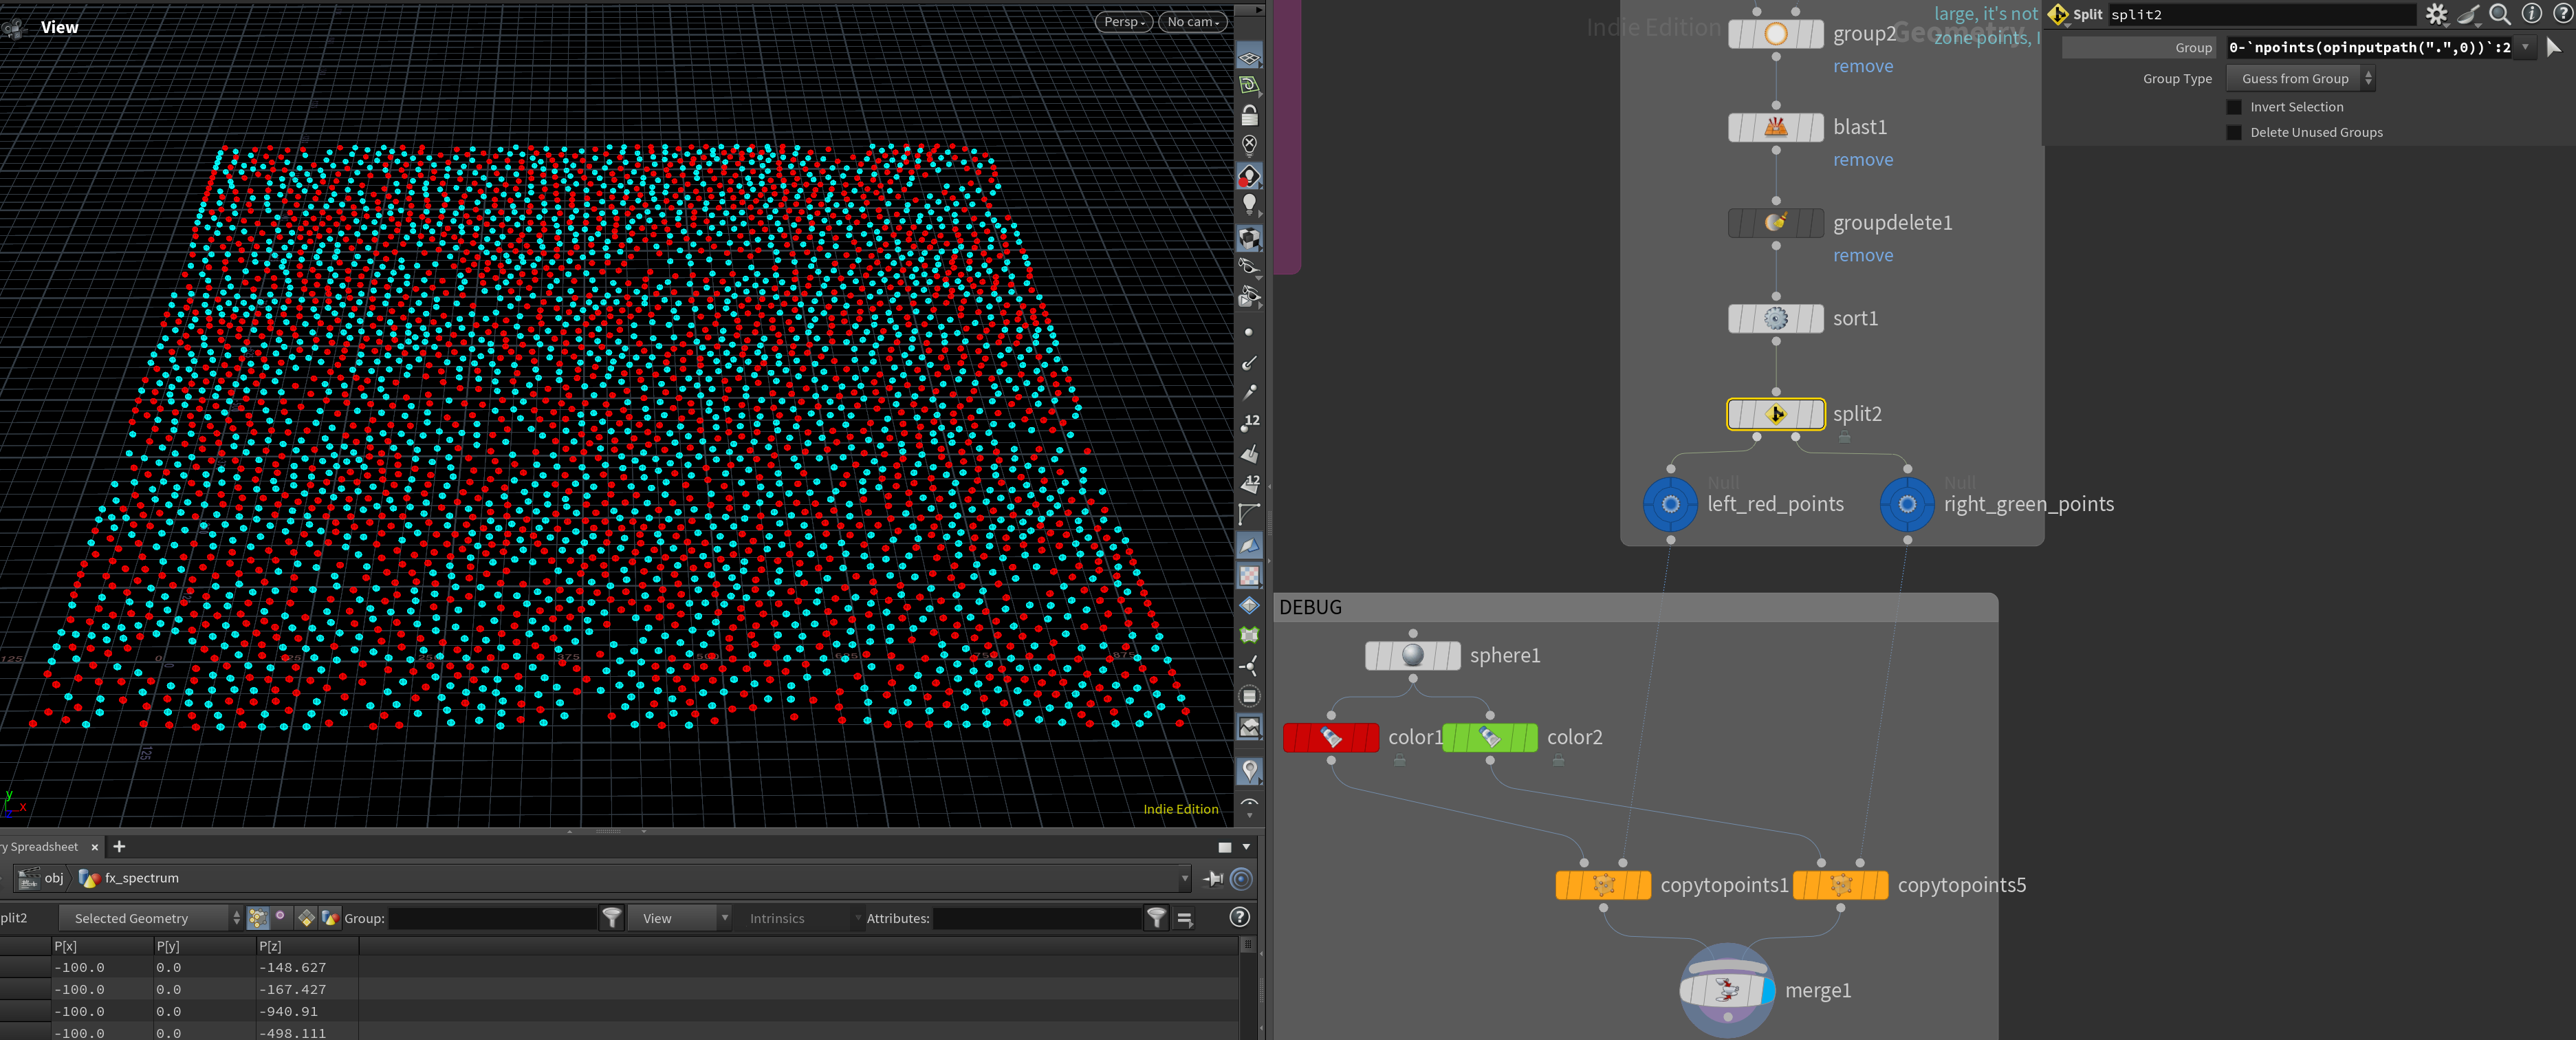This screenshot has height=1040, width=2576.
Task: Click the spreadsheet help question icon
Action: [1238, 917]
